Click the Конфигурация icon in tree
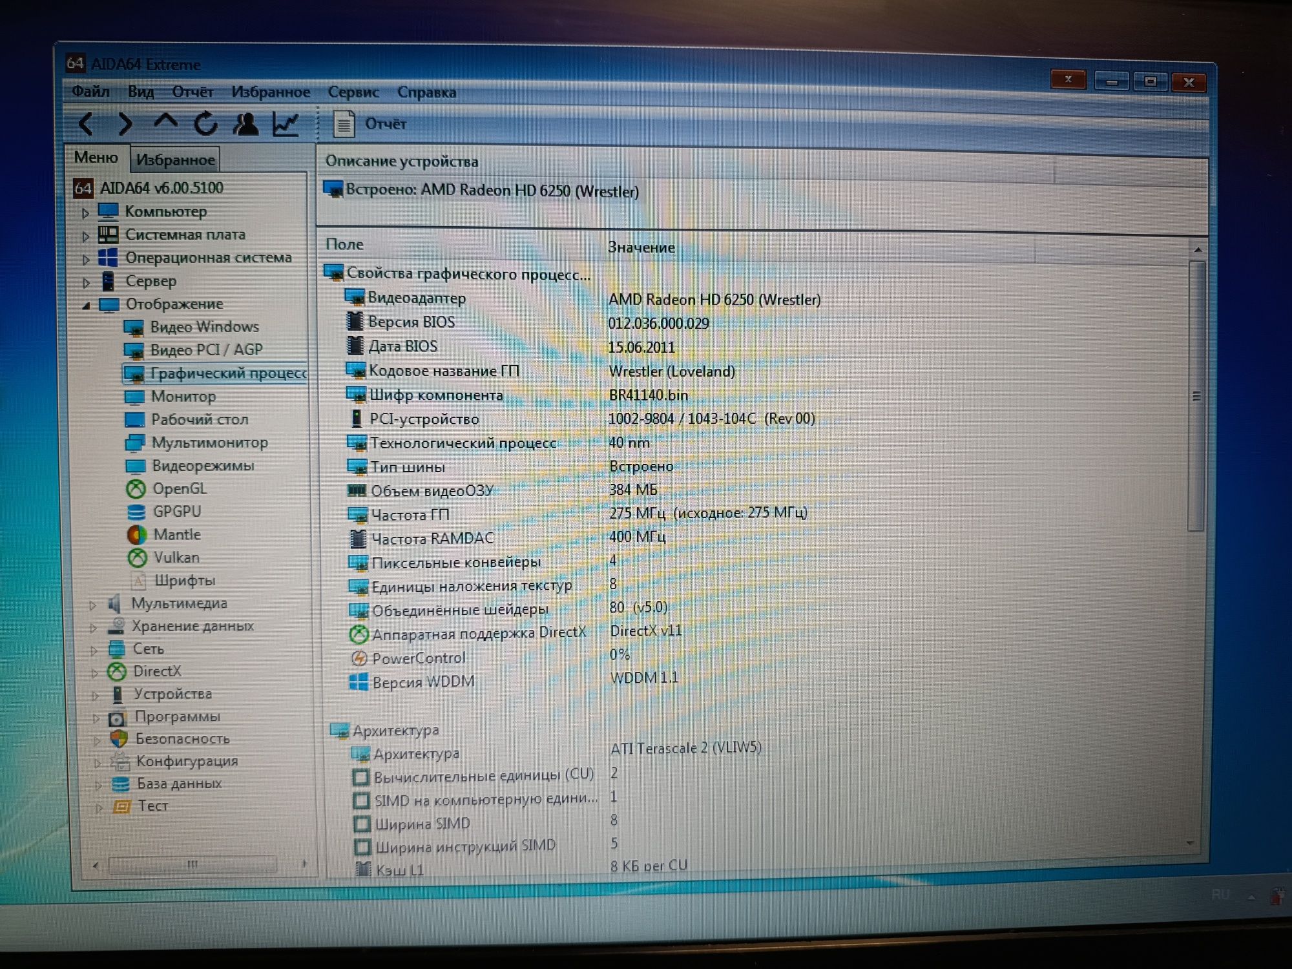Screen dimensions: 1292x969 pyautogui.click(x=120, y=762)
